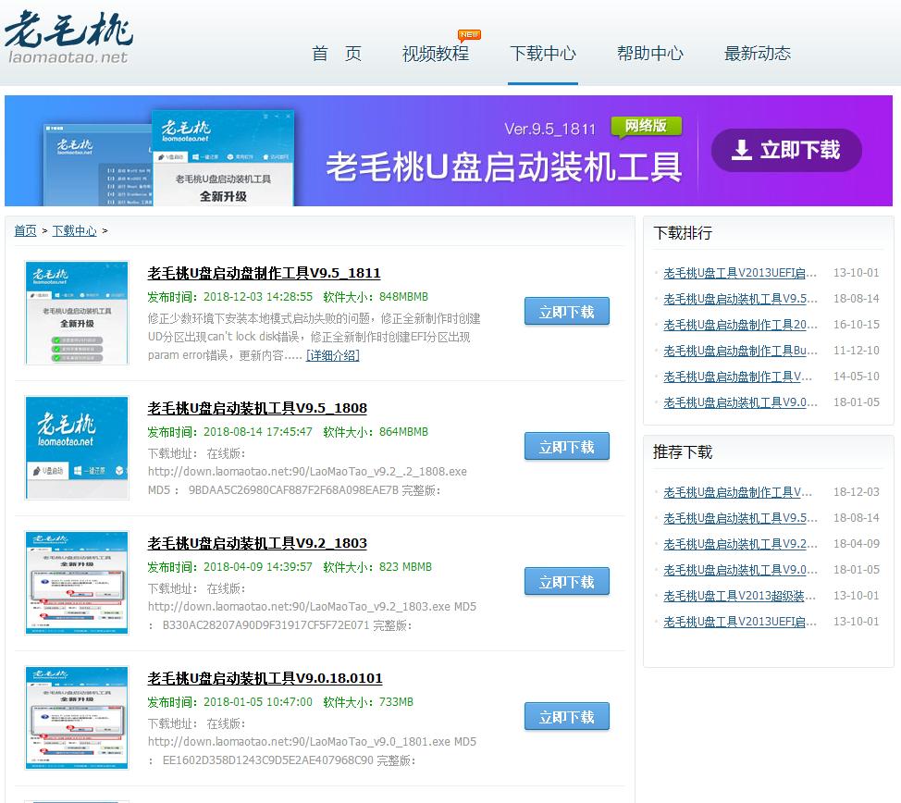Click the 网络版 green badge in the banner

click(647, 125)
